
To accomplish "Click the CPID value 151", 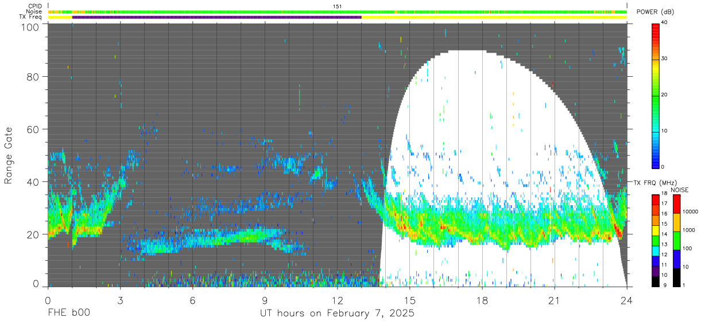I will pyautogui.click(x=338, y=6).
